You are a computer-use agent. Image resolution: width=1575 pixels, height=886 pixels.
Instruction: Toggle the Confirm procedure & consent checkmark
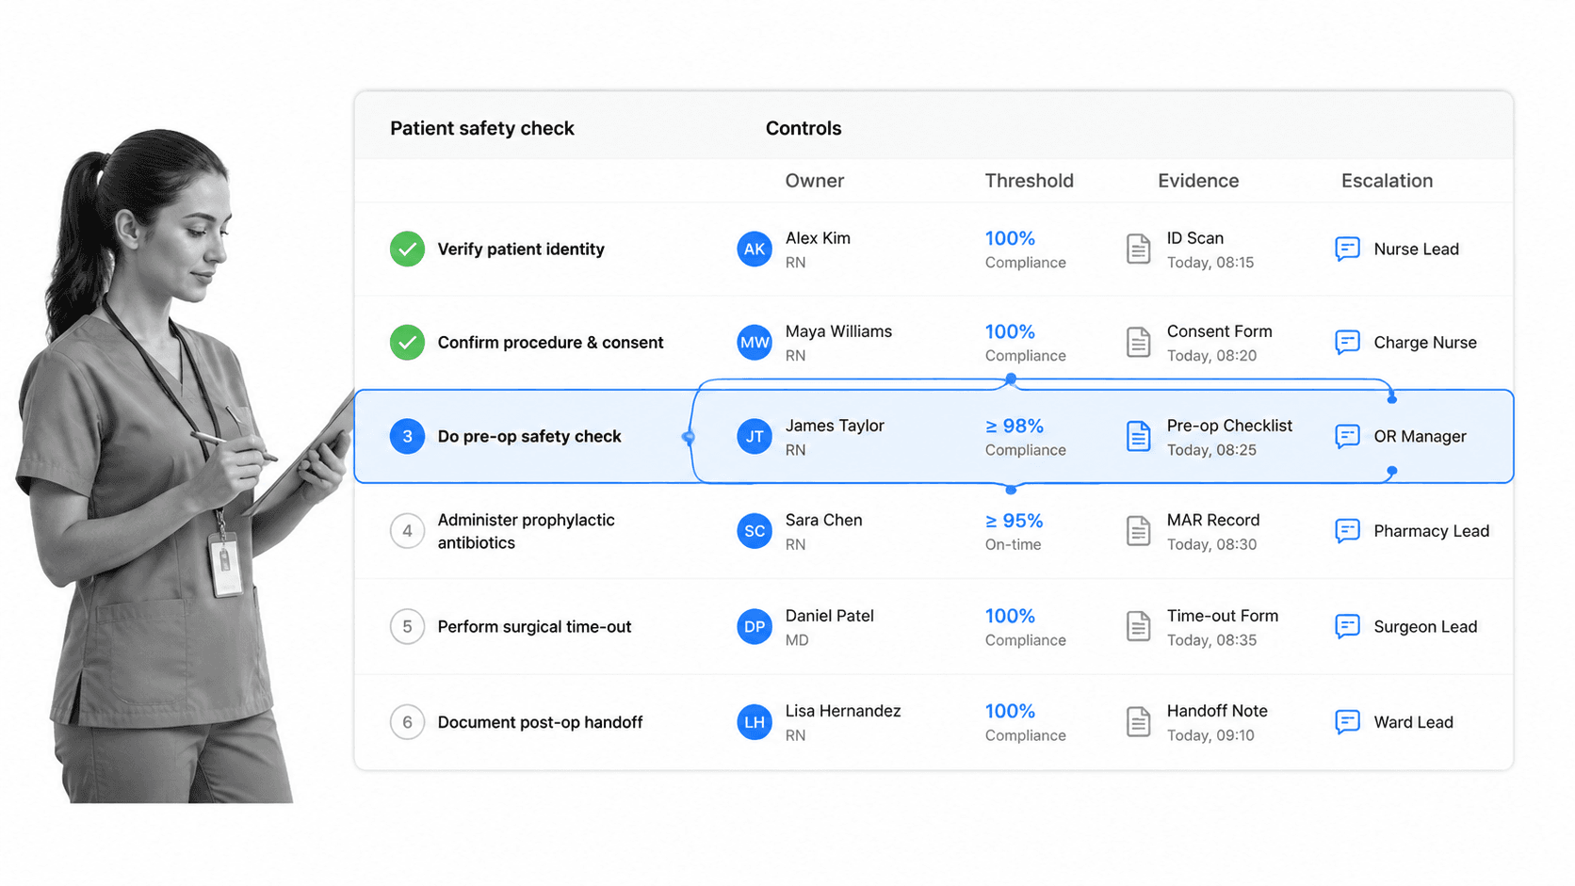point(407,343)
